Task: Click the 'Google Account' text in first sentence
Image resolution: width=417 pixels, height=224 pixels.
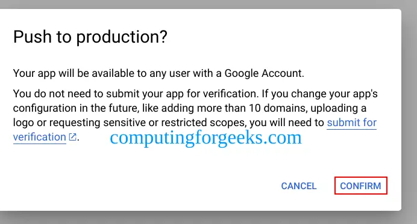Action: pos(264,73)
